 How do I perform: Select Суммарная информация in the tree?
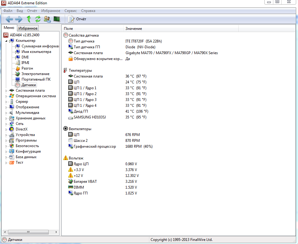tap(40, 46)
